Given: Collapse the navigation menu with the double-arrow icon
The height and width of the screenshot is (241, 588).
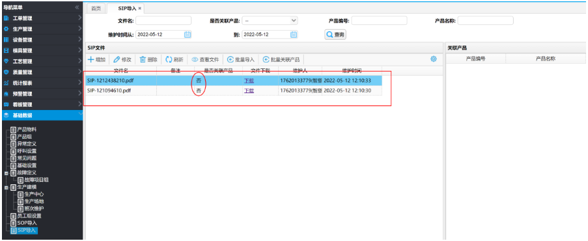Looking at the screenshot, I should [77, 7].
